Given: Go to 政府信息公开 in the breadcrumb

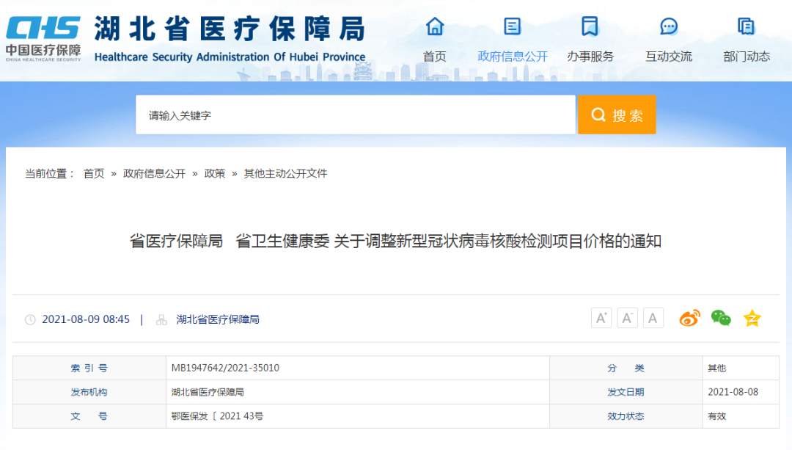Looking at the screenshot, I should [154, 173].
